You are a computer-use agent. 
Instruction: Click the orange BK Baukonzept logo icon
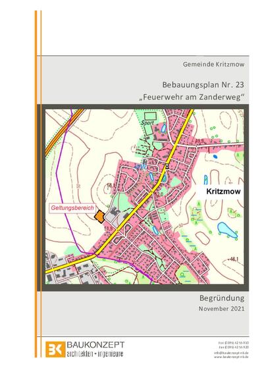[55, 350]
